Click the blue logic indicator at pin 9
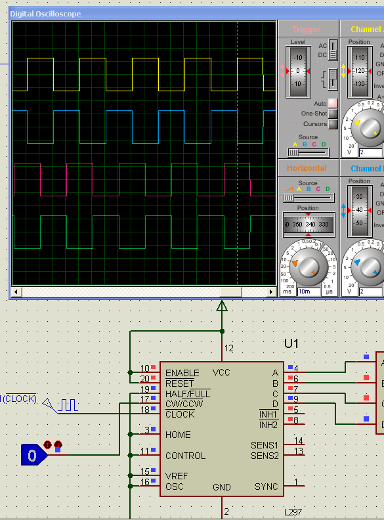Image resolution: width=384 pixels, height=520 pixels. pos(291,398)
